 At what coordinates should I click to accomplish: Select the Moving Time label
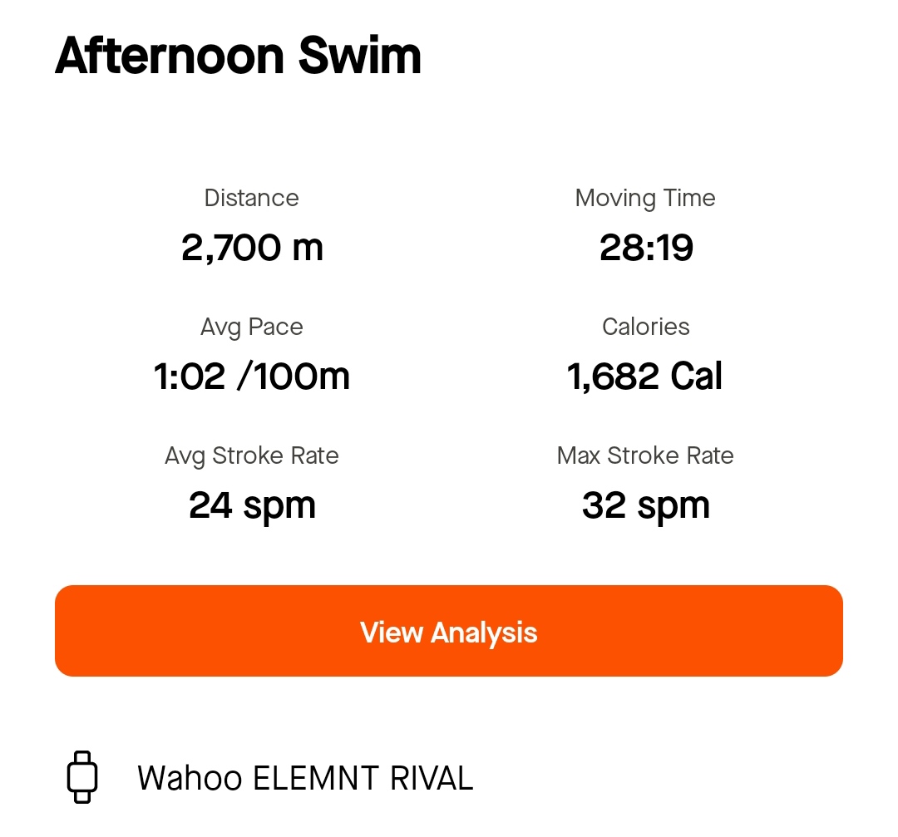tap(645, 198)
